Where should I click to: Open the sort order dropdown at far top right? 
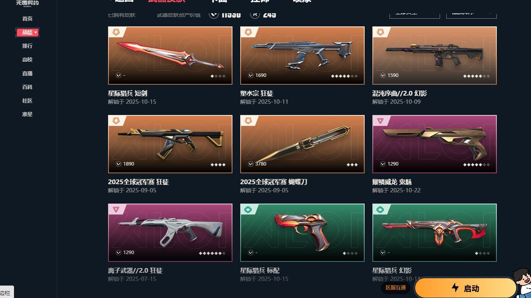[x=471, y=14]
